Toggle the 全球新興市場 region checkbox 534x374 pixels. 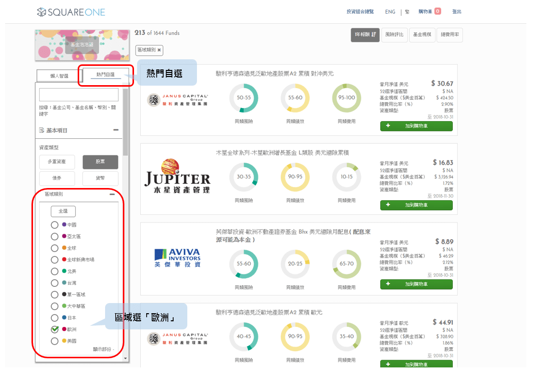point(54,260)
